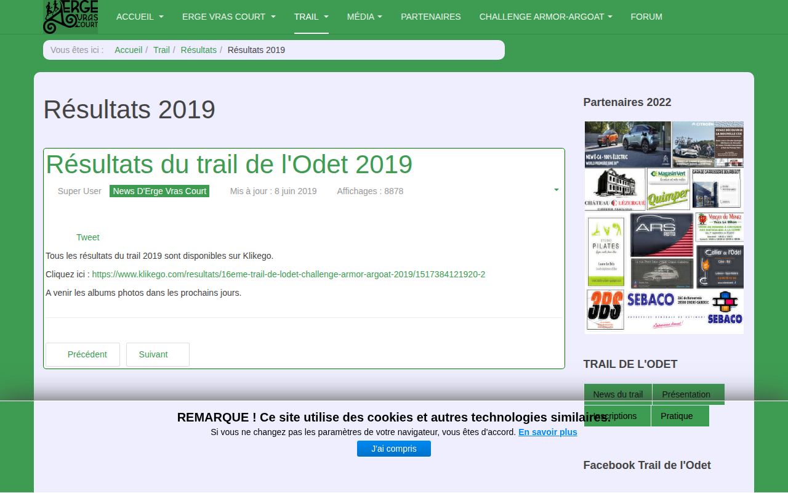Open the 'Résultats du trail de l'Odet 2019' title
Image resolution: width=788 pixels, height=493 pixels.
(x=229, y=165)
